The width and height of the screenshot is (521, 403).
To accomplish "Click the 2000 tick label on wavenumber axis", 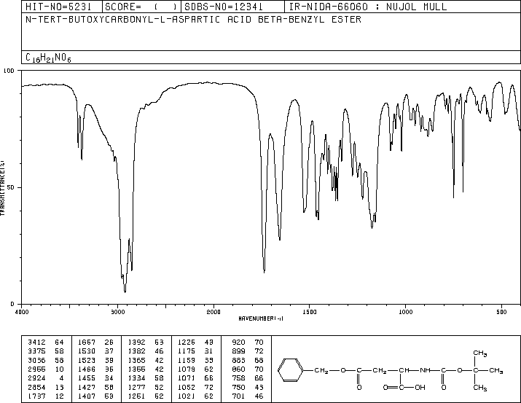I will (214, 312).
